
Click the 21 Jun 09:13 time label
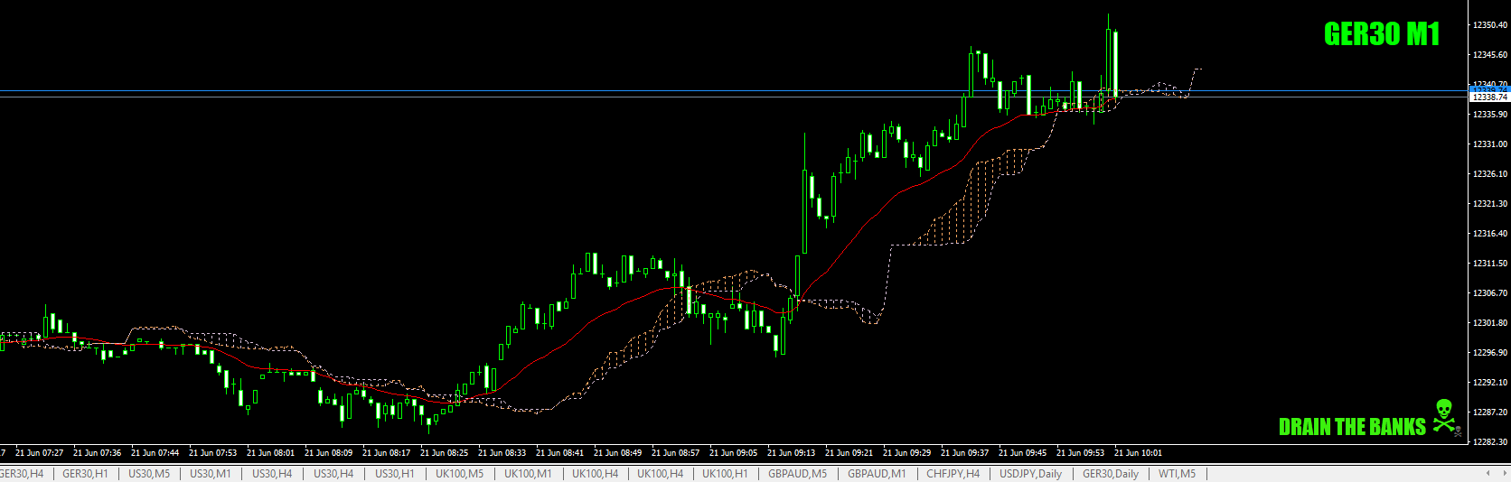click(x=791, y=453)
